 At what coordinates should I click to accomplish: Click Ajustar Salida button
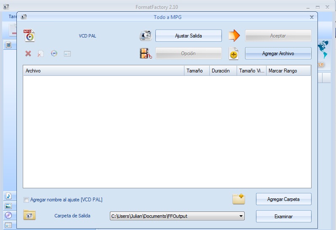pos(189,35)
